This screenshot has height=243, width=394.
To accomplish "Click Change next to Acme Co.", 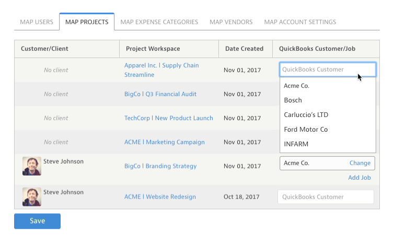I will tap(360, 163).
